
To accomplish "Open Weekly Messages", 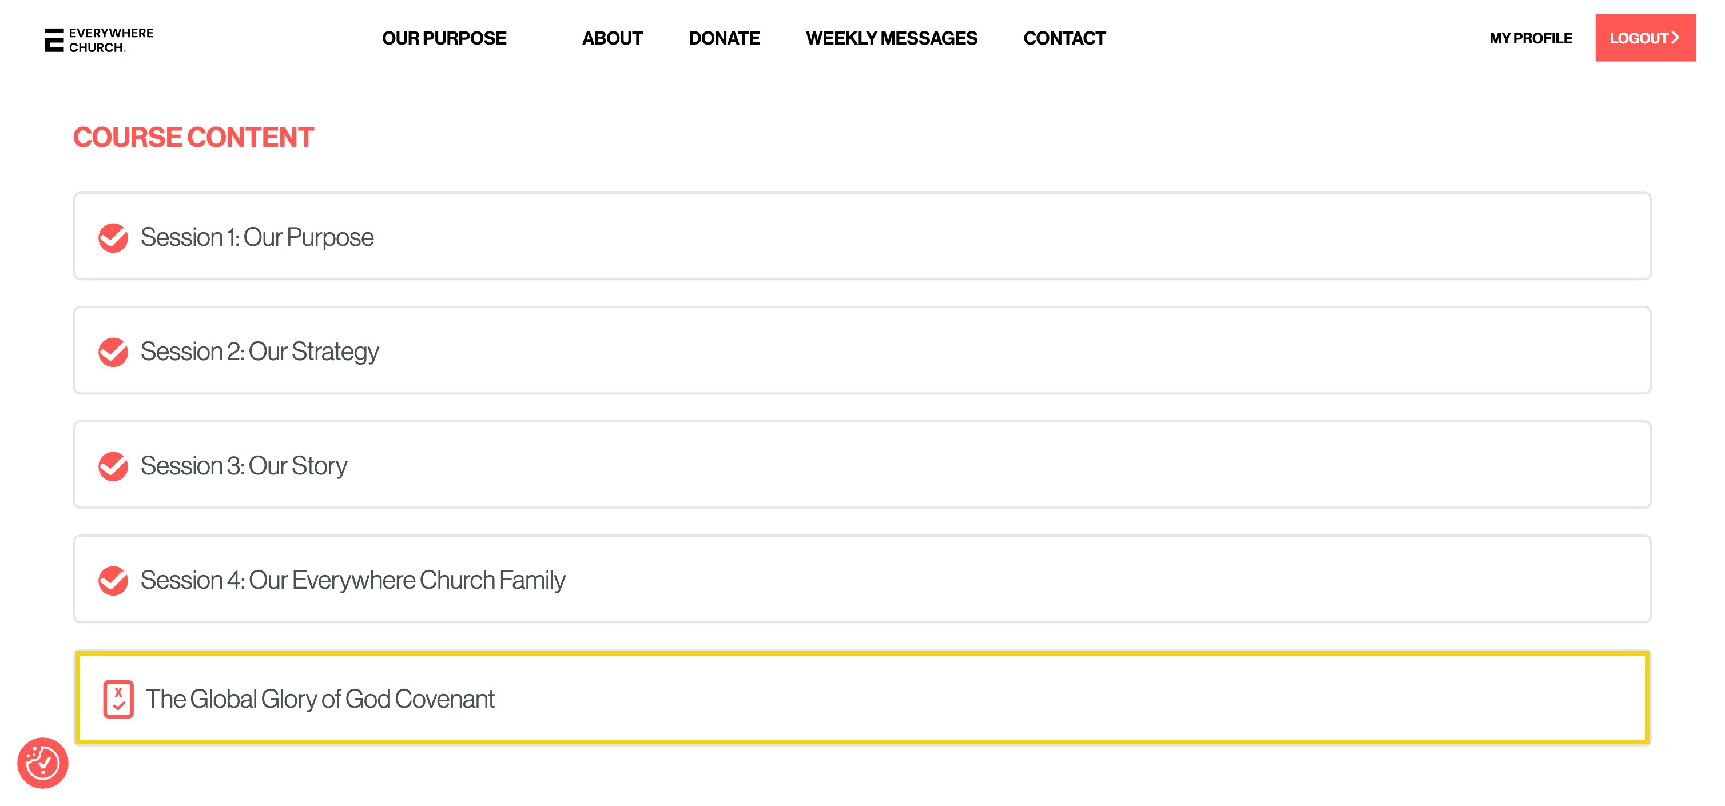I will point(891,38).
